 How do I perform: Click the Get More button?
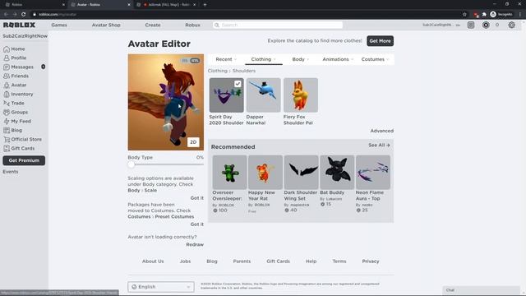click(380, 41)
